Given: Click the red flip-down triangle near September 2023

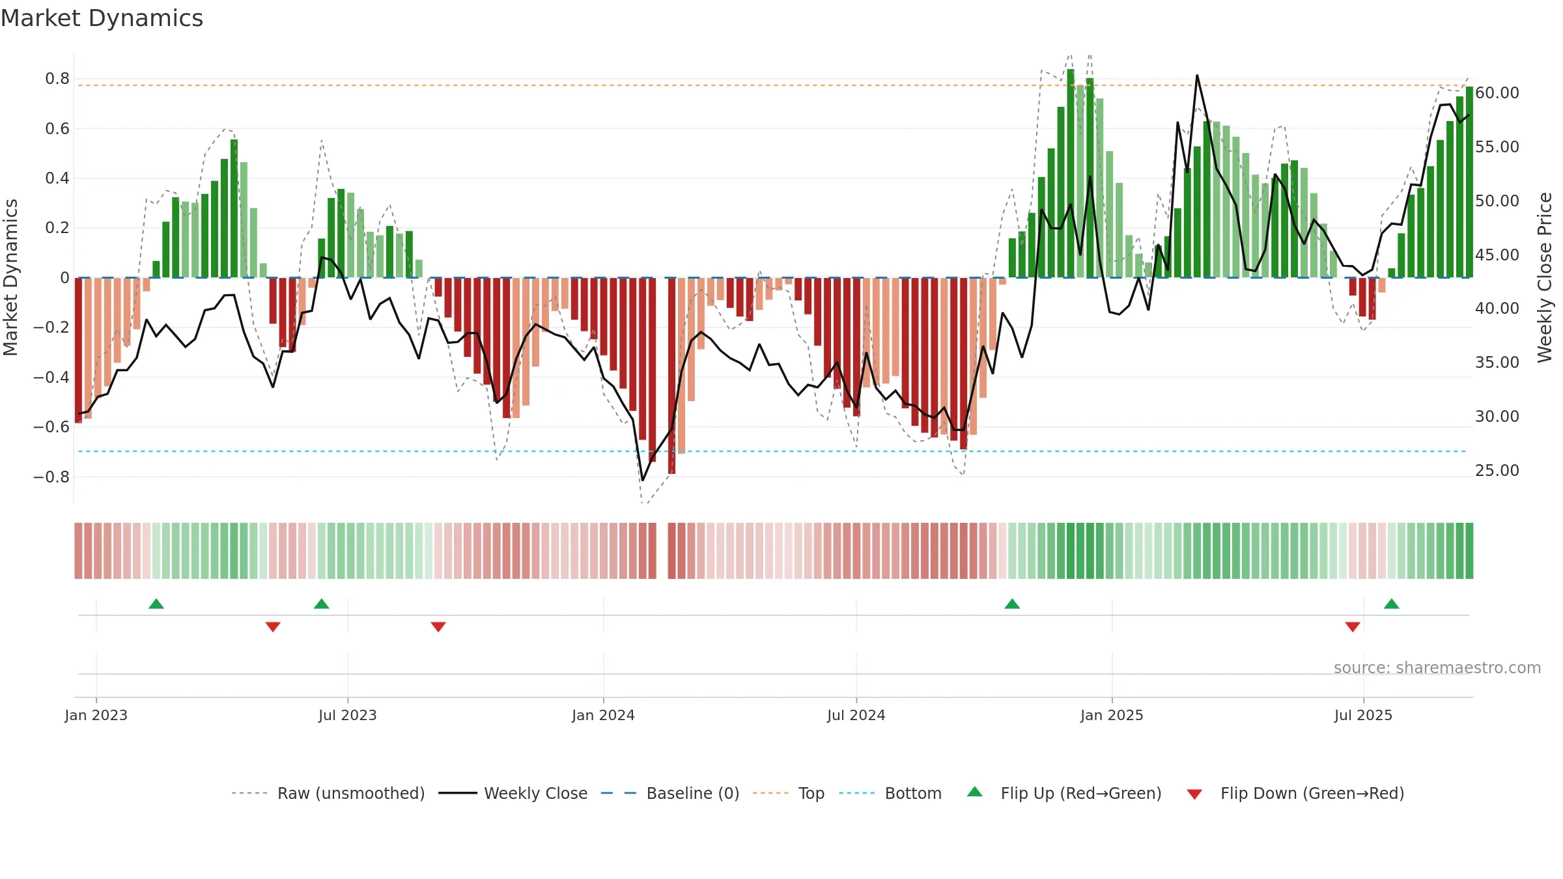Looking at the screenshot, I should click(x=438, y=626).
